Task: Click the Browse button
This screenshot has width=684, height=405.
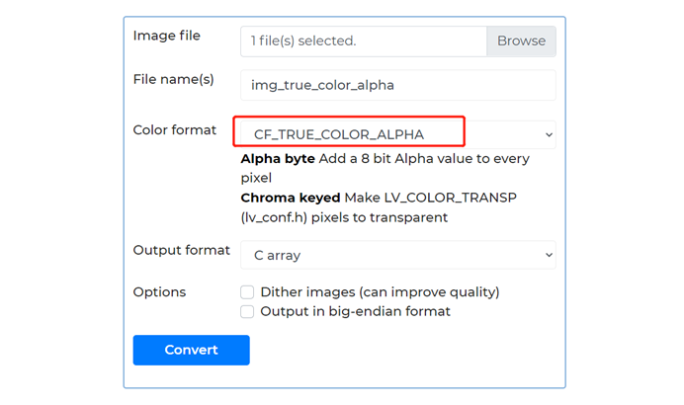Action: click(521, 41)
